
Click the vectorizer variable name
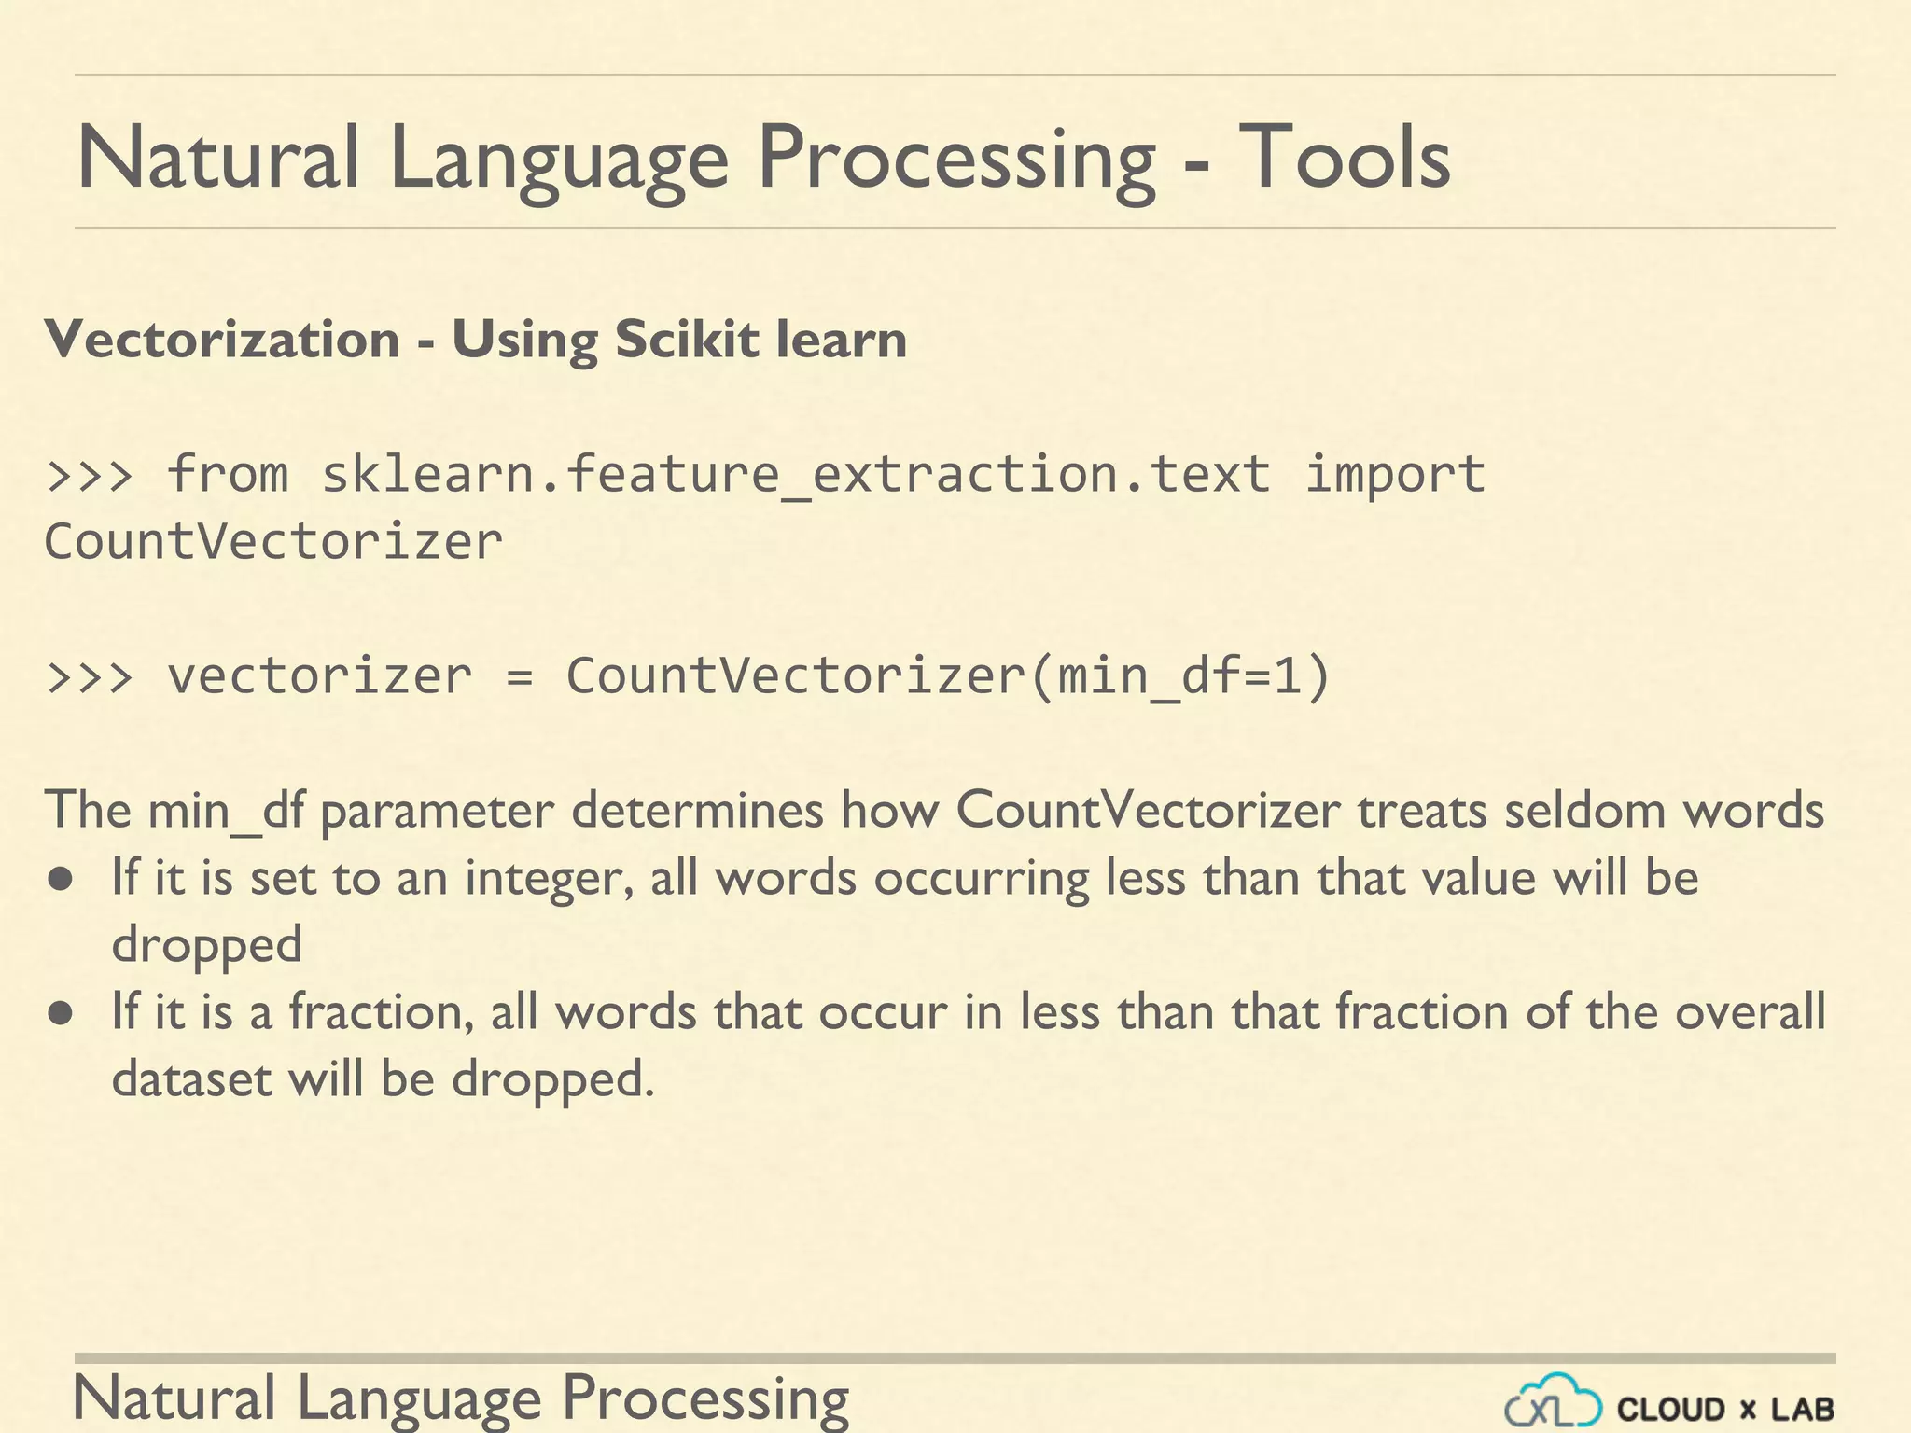[319, 676]
